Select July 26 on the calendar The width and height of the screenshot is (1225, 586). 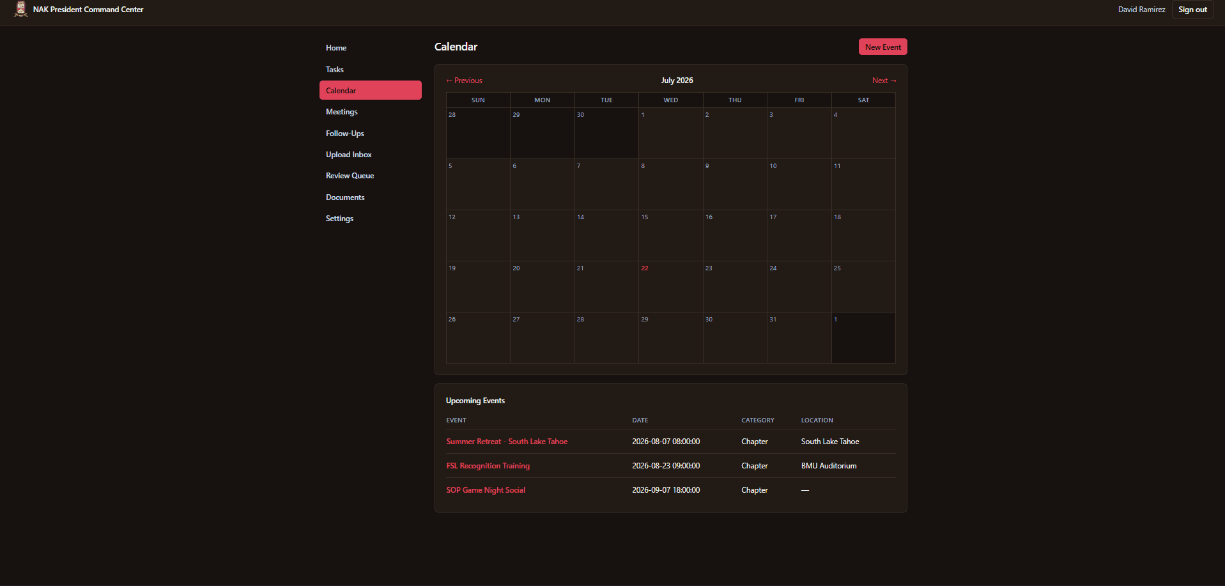pos(478,337)
